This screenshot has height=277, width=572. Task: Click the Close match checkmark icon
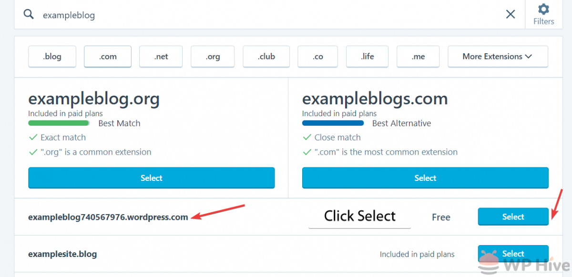click(307, 137)
